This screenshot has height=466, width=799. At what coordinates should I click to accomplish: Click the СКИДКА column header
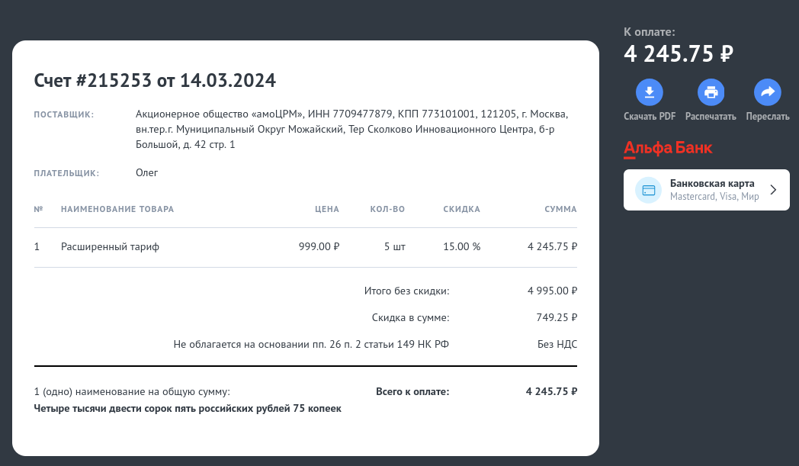point(461,209)
